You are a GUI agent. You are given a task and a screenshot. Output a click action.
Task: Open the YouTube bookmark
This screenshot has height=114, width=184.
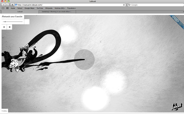click(40, 8)
